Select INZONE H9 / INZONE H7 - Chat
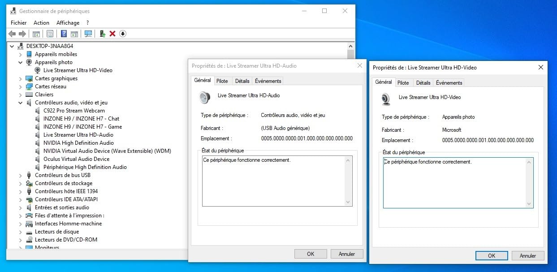Screen dimensions: 557x272 (x=82, y=119)
